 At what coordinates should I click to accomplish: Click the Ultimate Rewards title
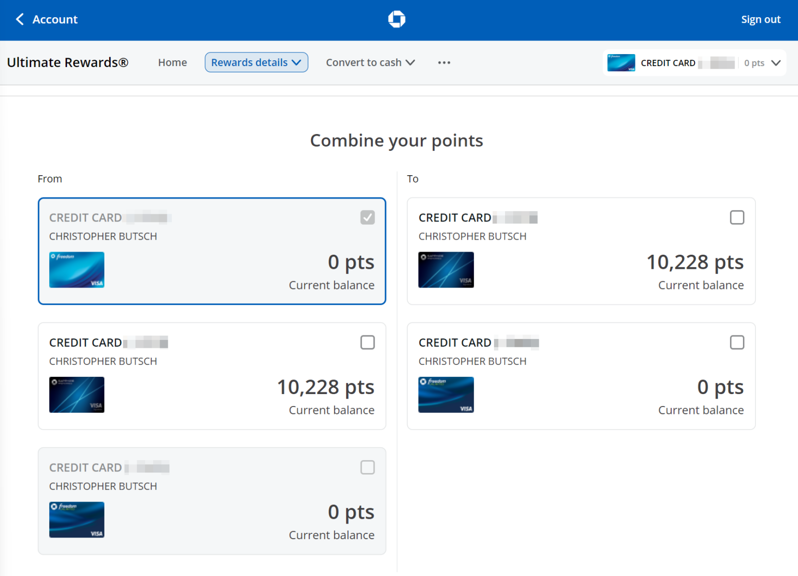(x=68, y=62)
